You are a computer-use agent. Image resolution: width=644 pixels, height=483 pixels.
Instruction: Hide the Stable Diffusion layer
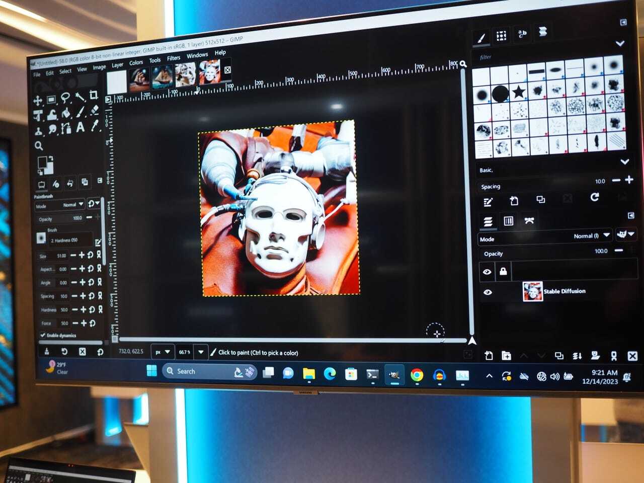[x=488, y=292]
